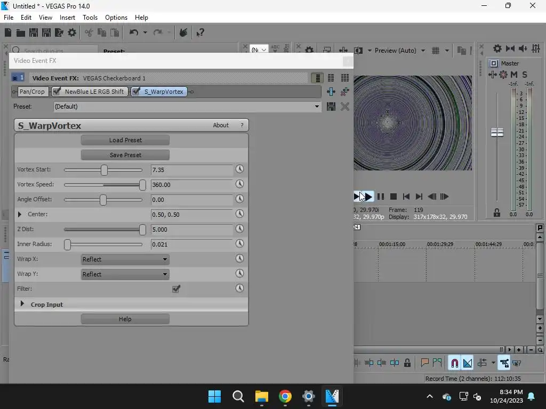Toggle automatic crossfades button
Viewport: 546px width, 409px height.
(467, 363)
